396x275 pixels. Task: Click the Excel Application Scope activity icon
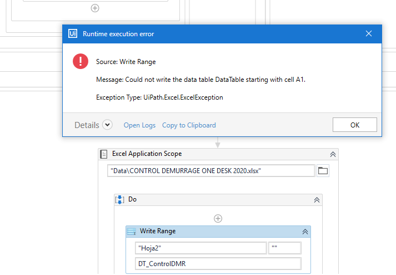[x=104, y=154]
